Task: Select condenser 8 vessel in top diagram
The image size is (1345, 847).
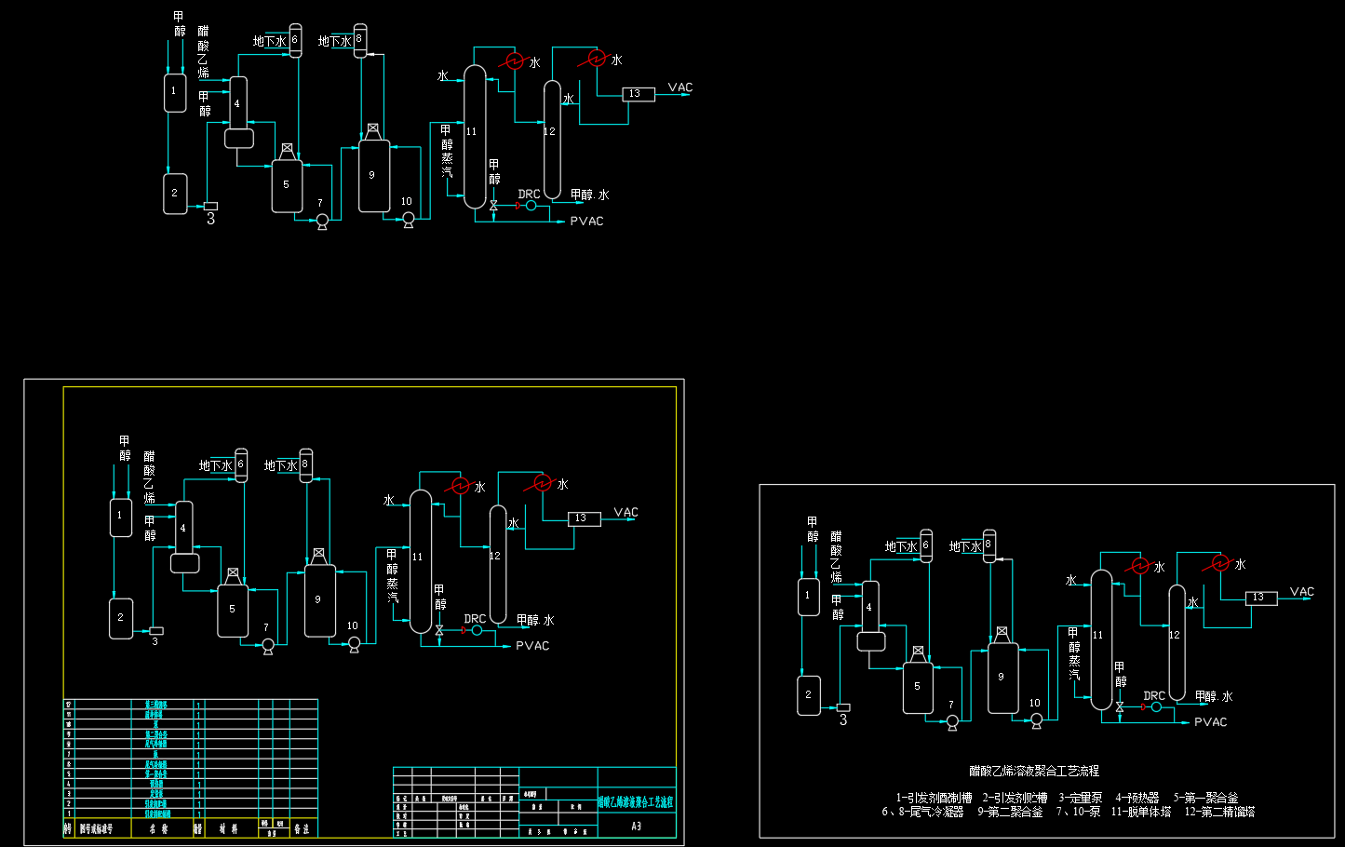Action: click(x=360, y=41)
